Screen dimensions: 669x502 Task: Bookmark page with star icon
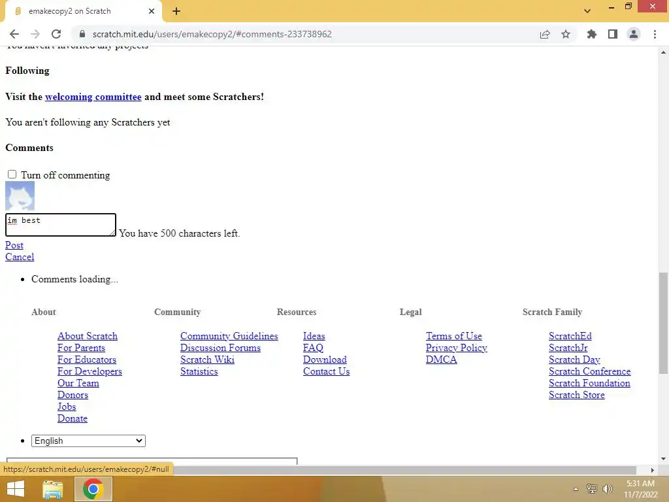pos(566,34)
